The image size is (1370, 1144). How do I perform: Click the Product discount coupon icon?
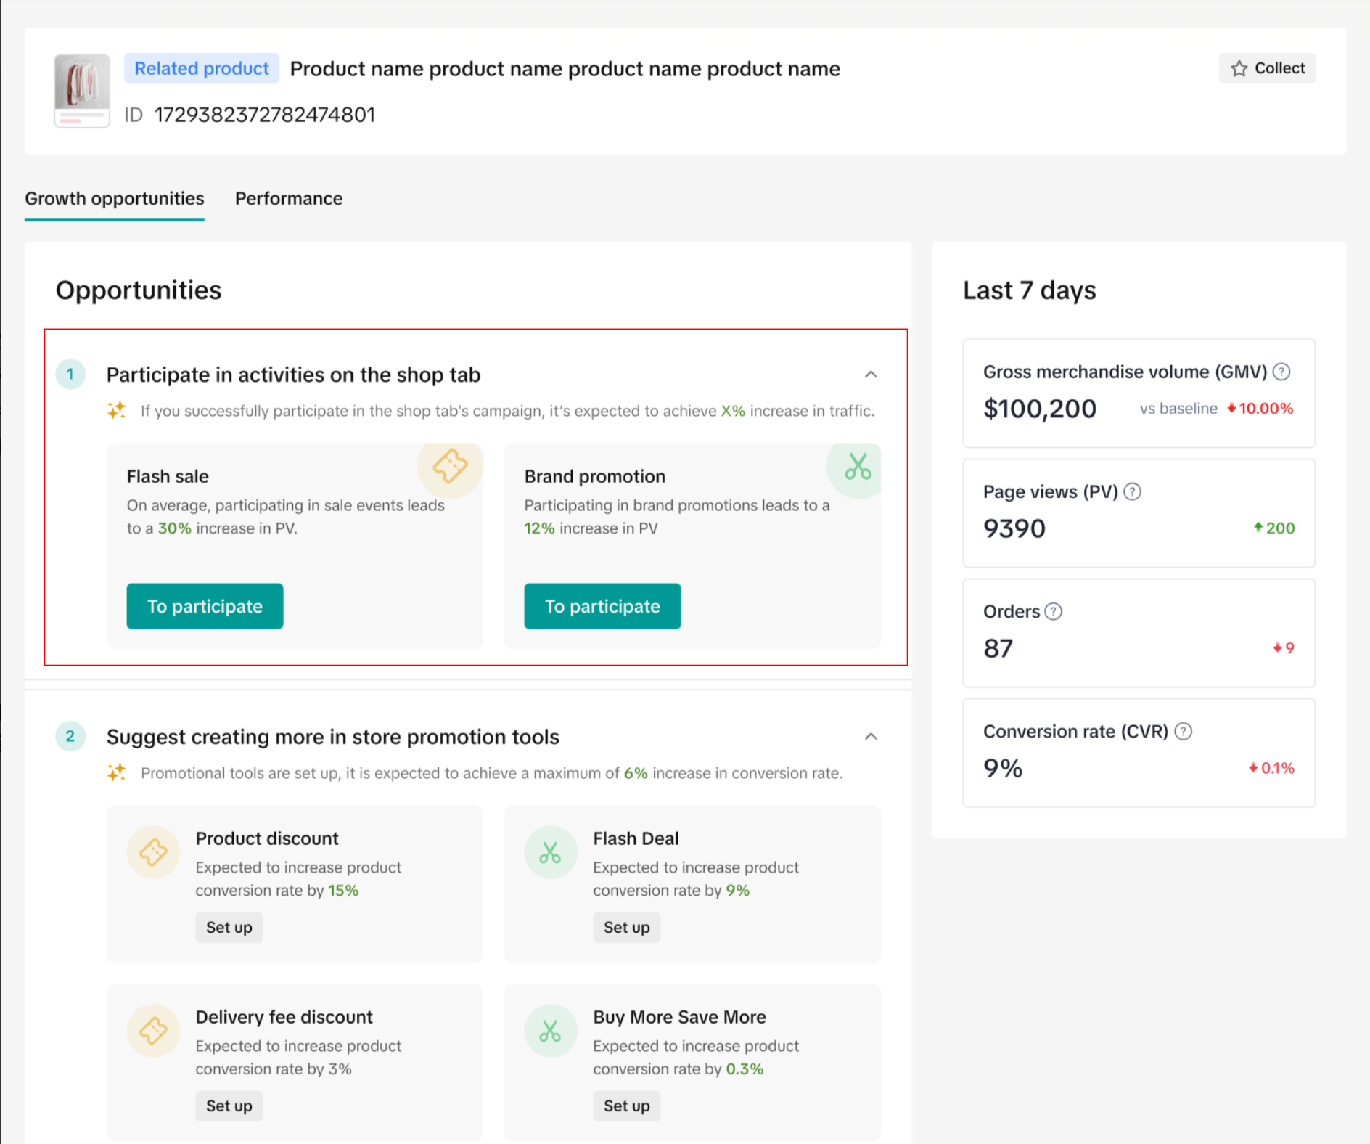point(153,852)
